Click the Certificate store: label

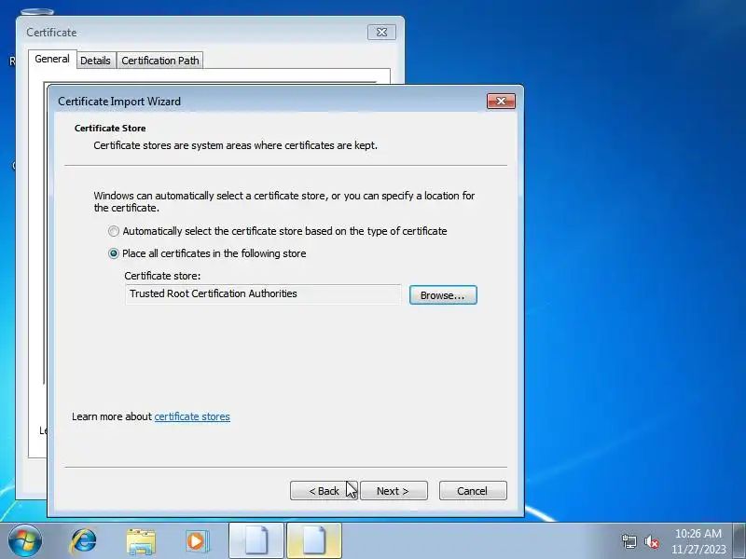pyautogui.click(x=162, y=276)
